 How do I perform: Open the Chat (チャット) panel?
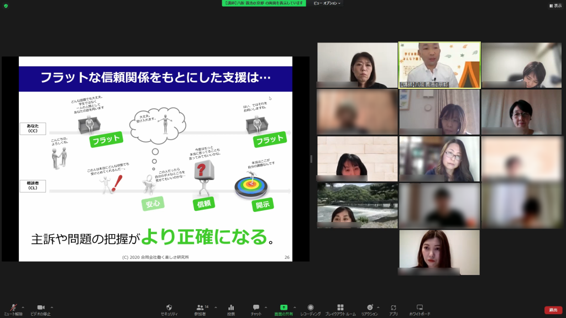(x=256, y=309)
